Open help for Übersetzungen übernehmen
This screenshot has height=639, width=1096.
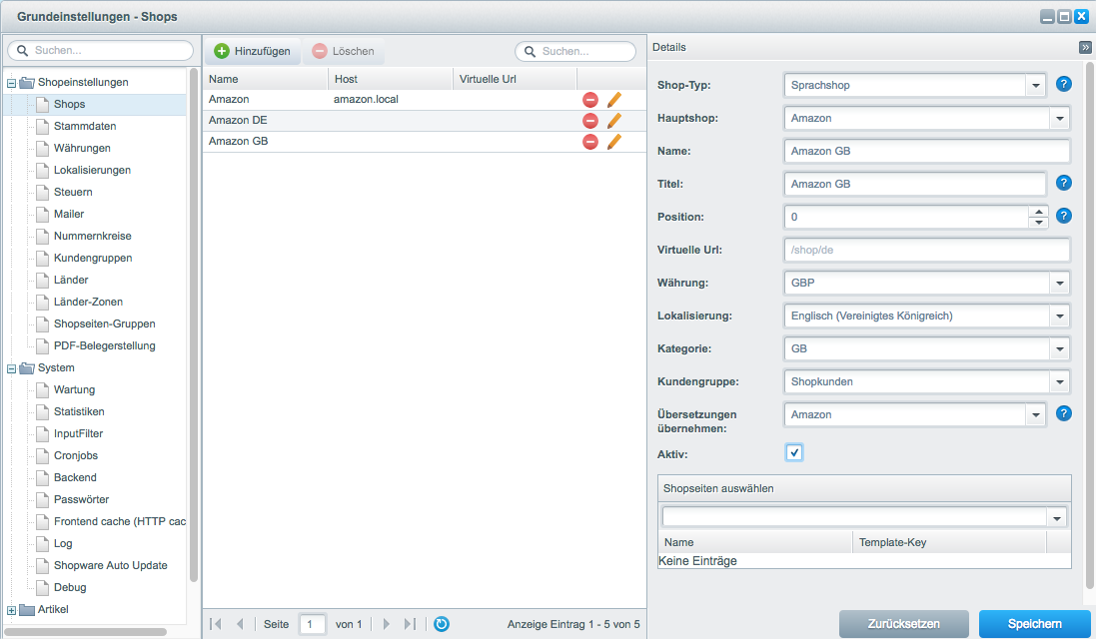click(1063, 414)
